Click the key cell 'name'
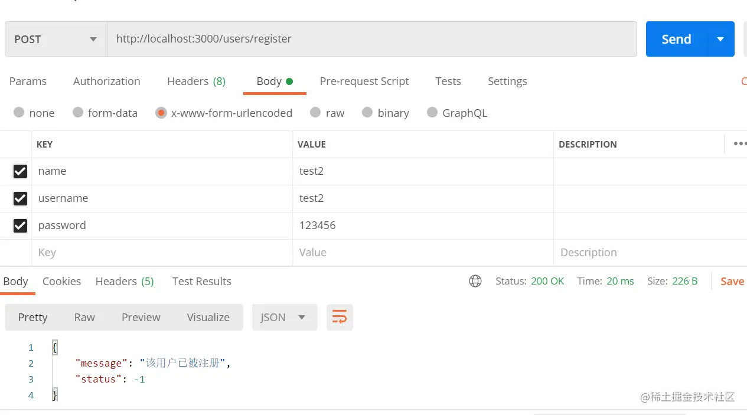This screenshot has width=747, height=415. (162, 171)
